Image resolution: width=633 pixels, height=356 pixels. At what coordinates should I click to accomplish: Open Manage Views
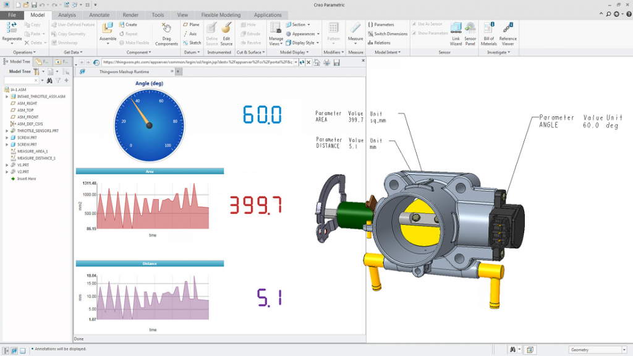coord(276,34)
